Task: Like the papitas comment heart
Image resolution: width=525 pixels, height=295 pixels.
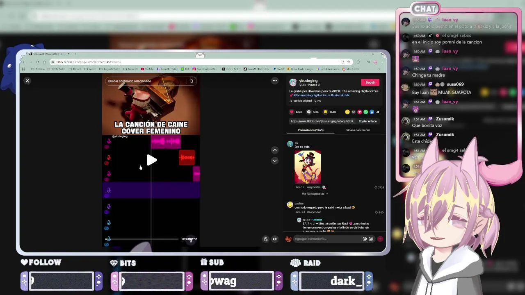Action: [376, 213]
